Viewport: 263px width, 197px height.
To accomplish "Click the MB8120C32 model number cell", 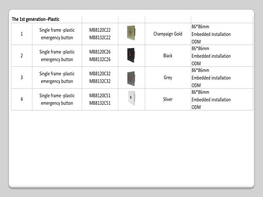I will (100, 74).
